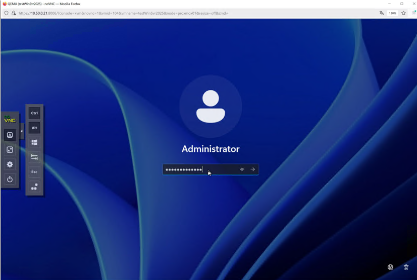
Task: Toggle the Ctrl key in noVNC
Action: pyautogui.click(x=34, y=113)
